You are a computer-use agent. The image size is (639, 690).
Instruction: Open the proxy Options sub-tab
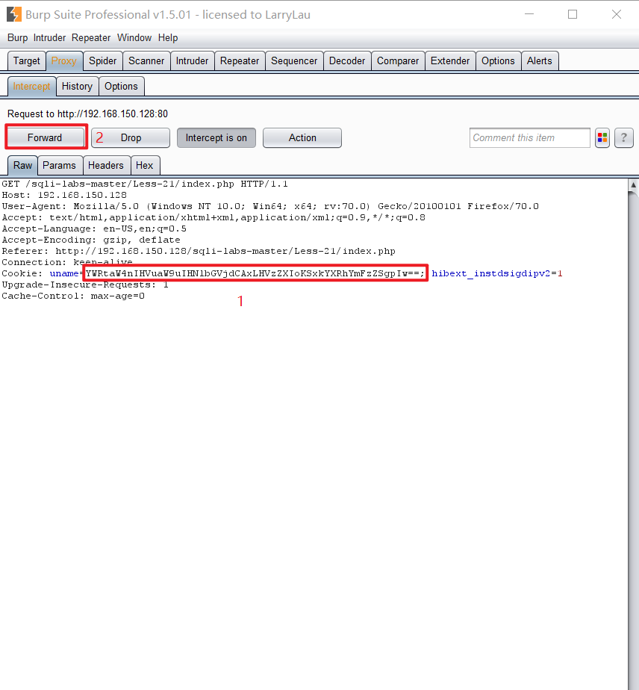click(121, 87)
